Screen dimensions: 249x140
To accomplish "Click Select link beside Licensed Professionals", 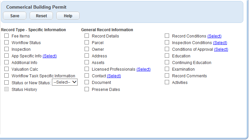I will [x=143, y=69].
